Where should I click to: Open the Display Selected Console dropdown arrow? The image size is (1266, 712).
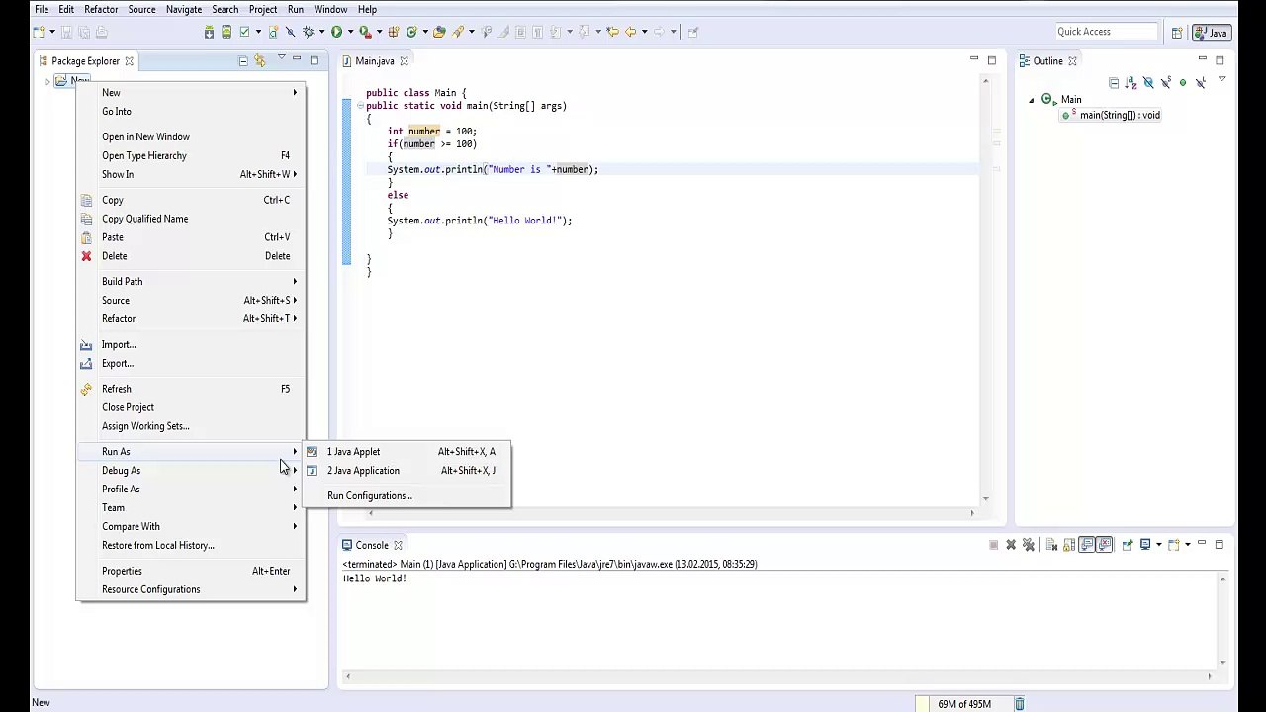click(x=1159, y=544)
